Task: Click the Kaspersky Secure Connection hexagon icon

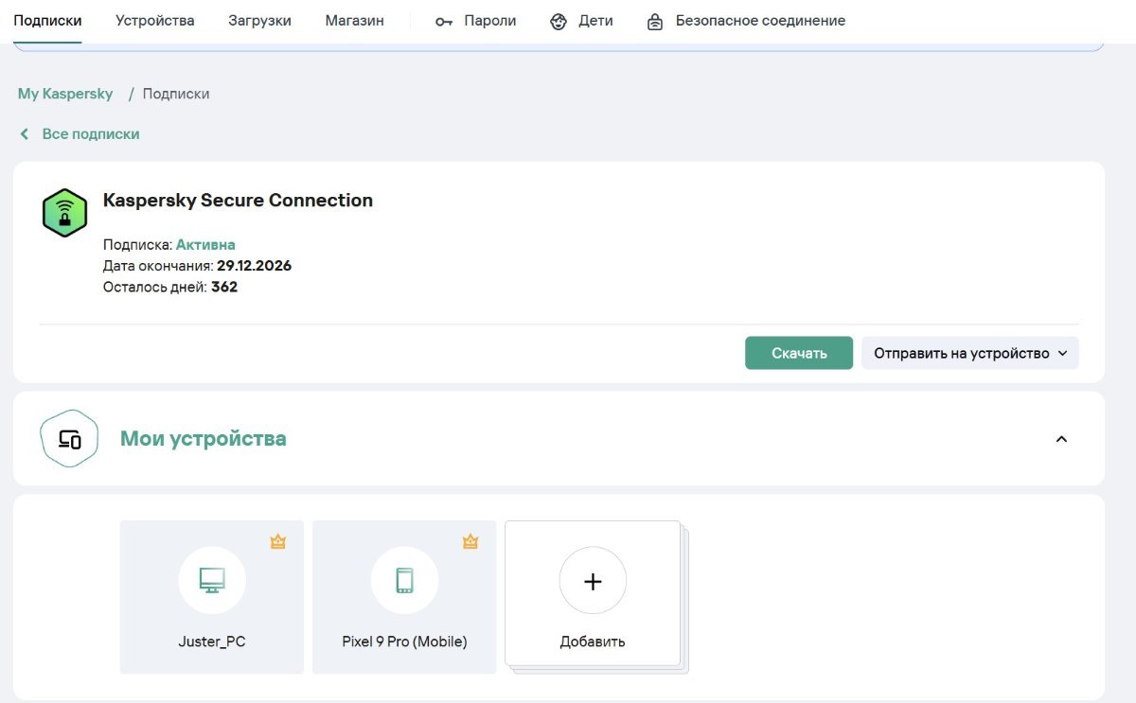Action: [x=65, y=213]
